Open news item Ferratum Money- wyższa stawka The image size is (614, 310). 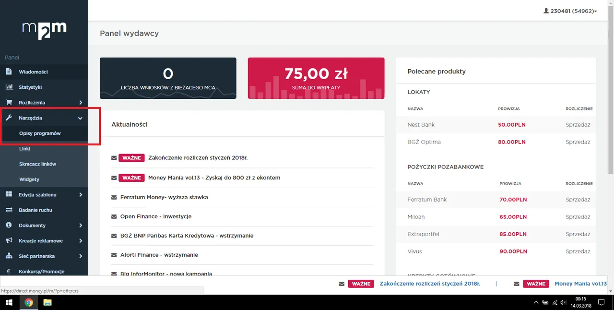click(x=164, y=197)
